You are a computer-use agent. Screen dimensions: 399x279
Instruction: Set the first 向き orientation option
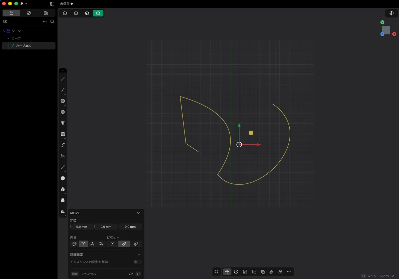click(x=74, y=244)
